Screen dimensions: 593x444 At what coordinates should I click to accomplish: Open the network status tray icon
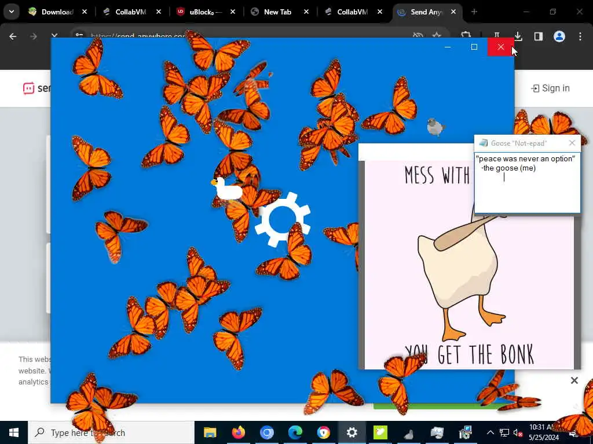tap(504, 432)
